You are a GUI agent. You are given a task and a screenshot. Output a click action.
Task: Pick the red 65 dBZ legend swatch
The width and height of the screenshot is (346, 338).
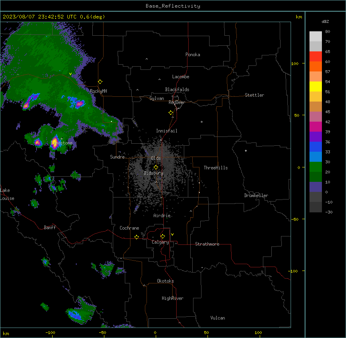pyautogui.click(x=315, y=56)
